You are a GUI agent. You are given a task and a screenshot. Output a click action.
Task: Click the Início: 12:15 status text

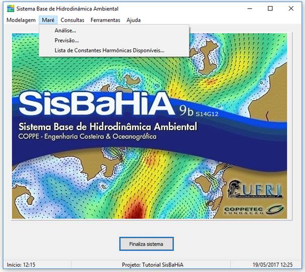21,264
